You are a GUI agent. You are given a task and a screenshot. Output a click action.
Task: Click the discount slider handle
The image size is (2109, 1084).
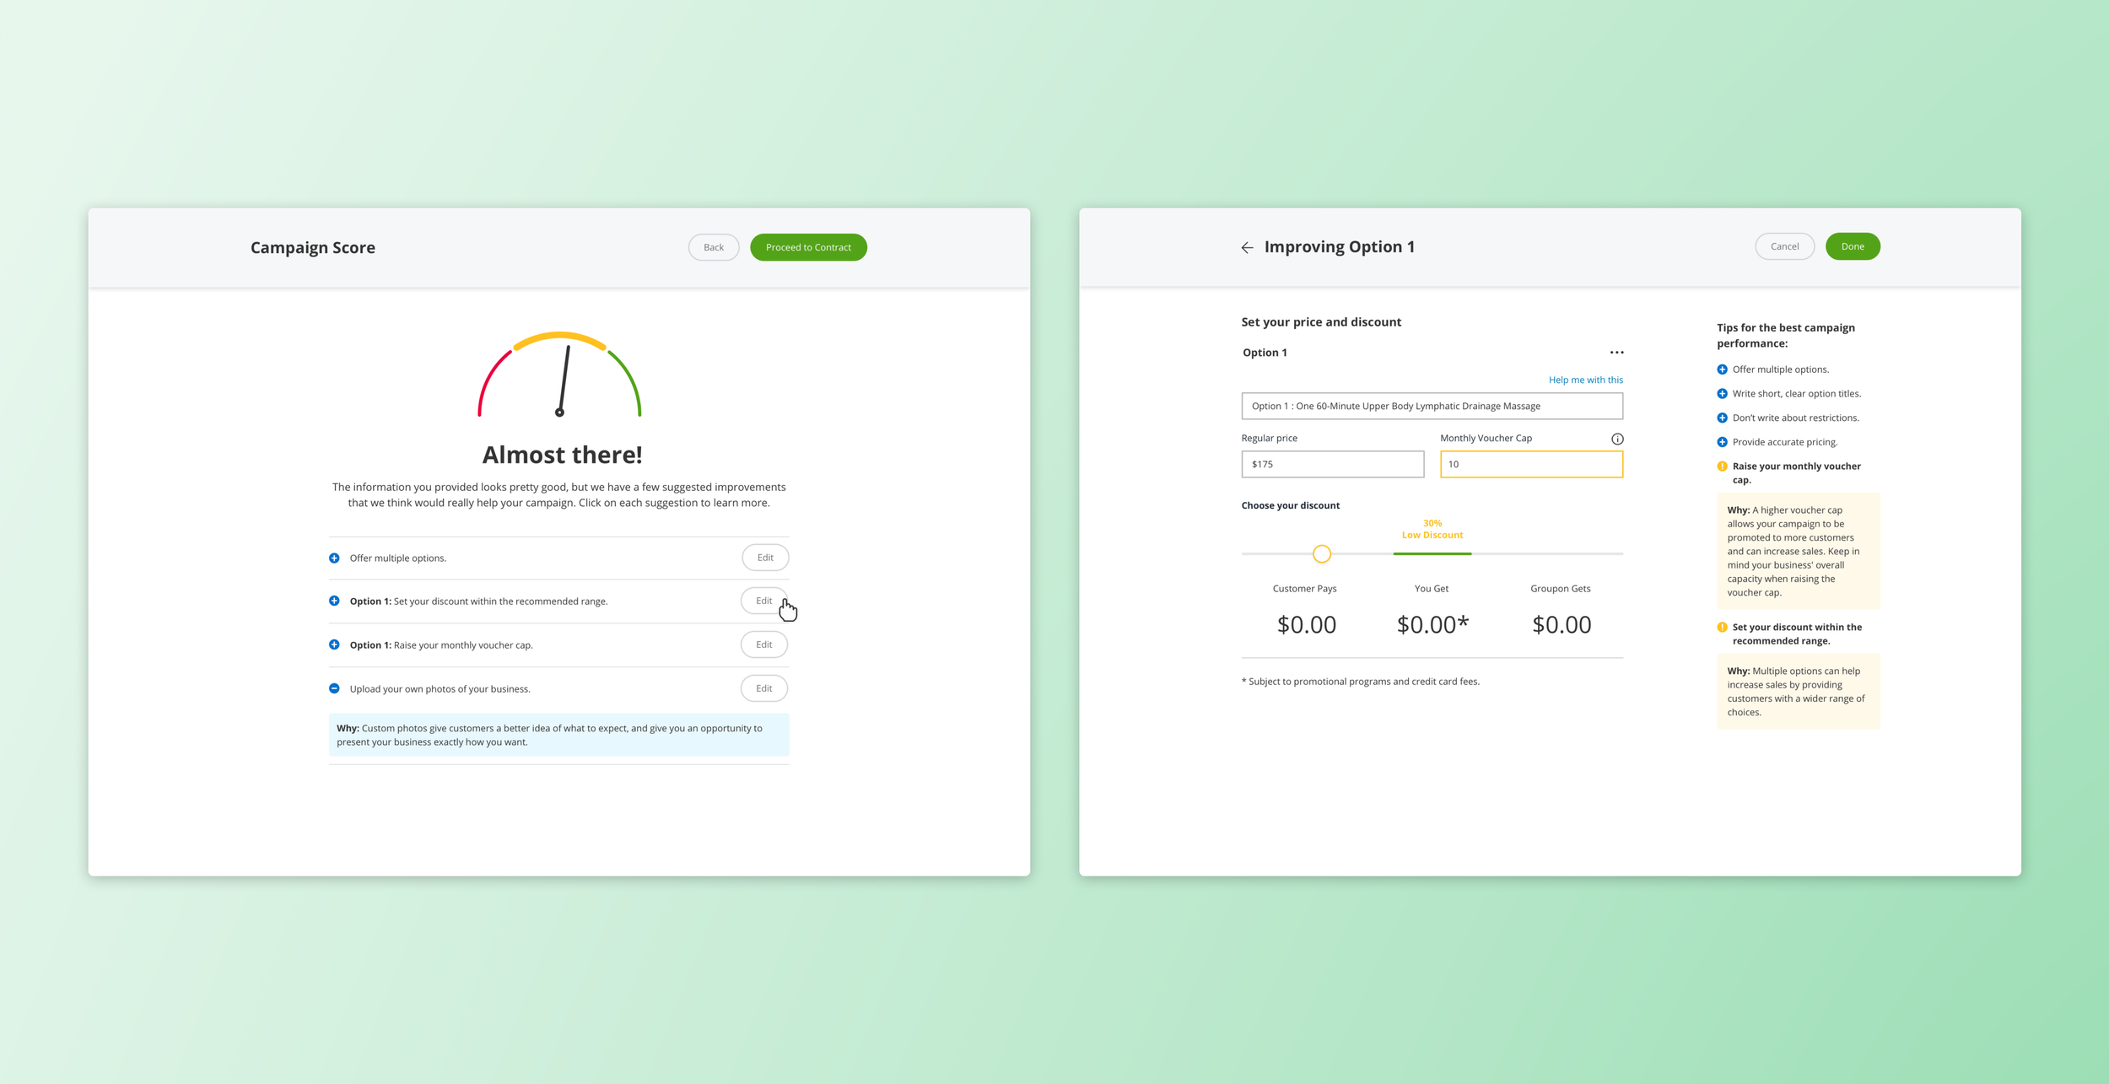1321,554
